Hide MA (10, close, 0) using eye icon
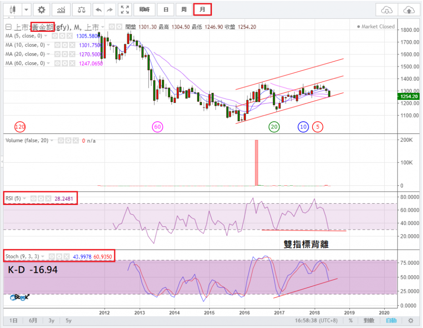This screenshot has height=328, width=423. pyautogui.click(x=57, y=45)
